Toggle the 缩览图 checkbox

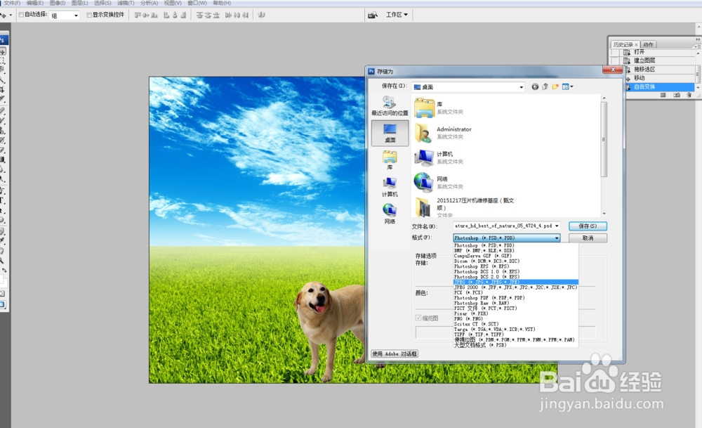click(420, 318)
